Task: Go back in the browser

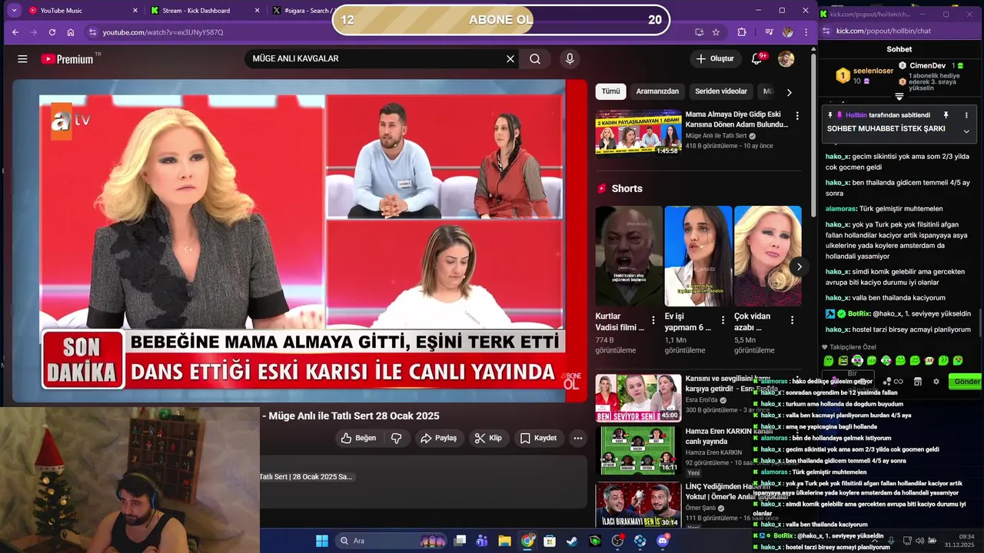Action: click(15, 32)
